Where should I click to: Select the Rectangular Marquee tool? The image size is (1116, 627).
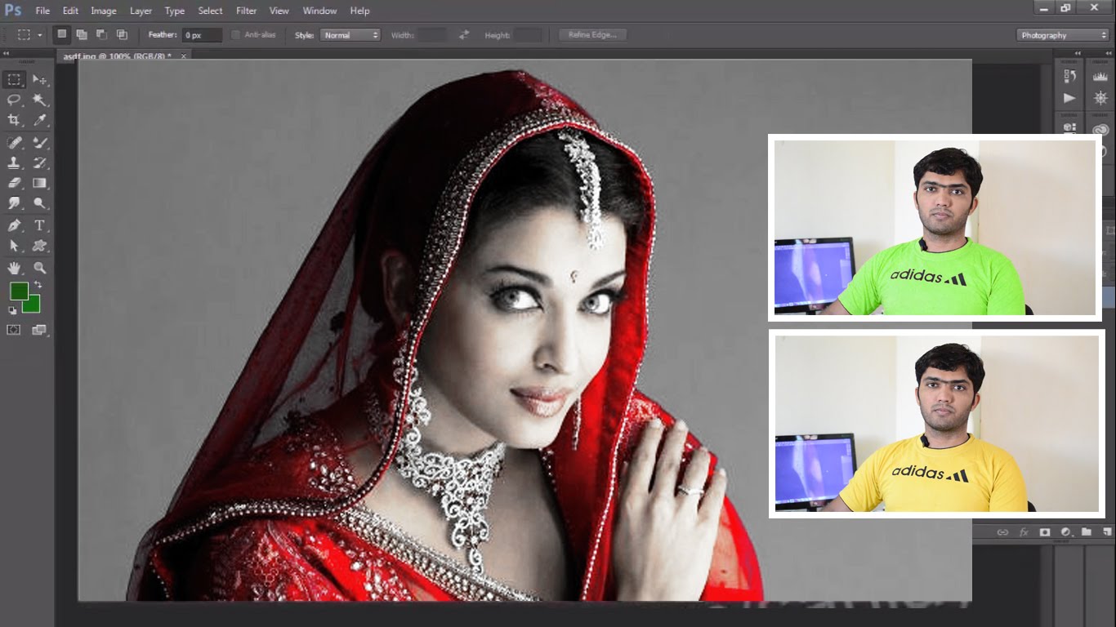(13, 80)
